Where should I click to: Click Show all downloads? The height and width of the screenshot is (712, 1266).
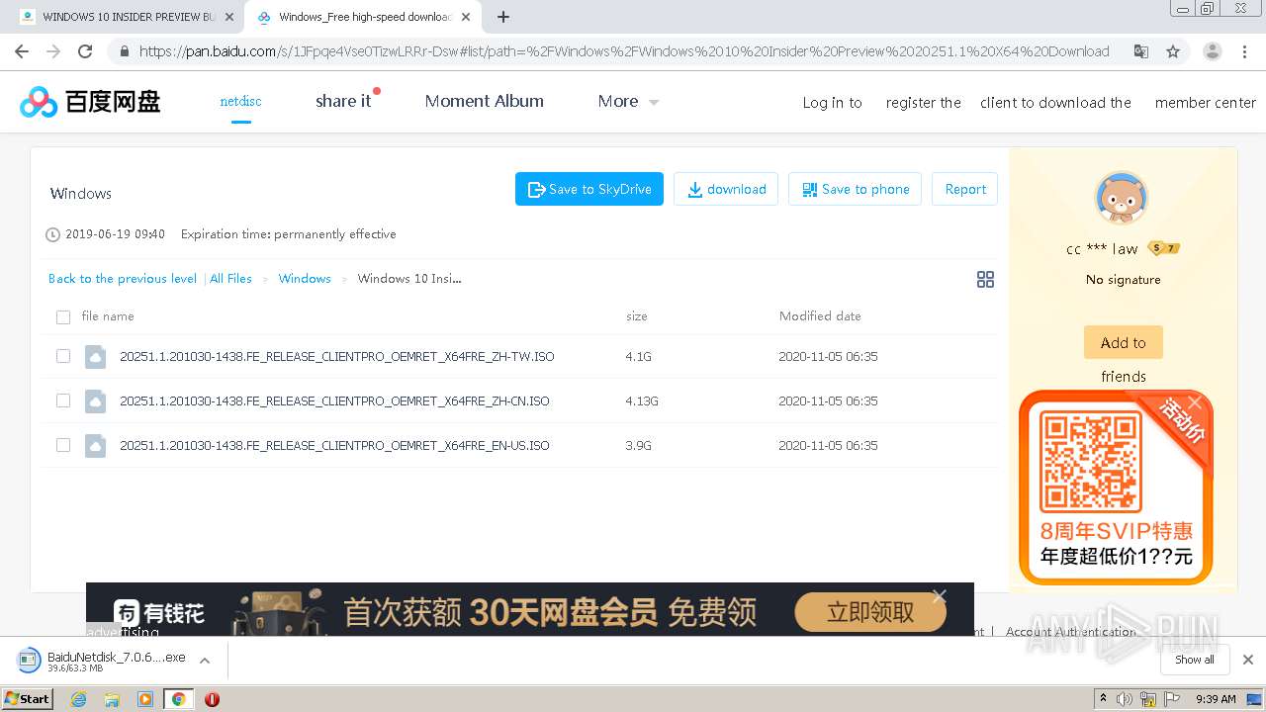point(1195,660)
